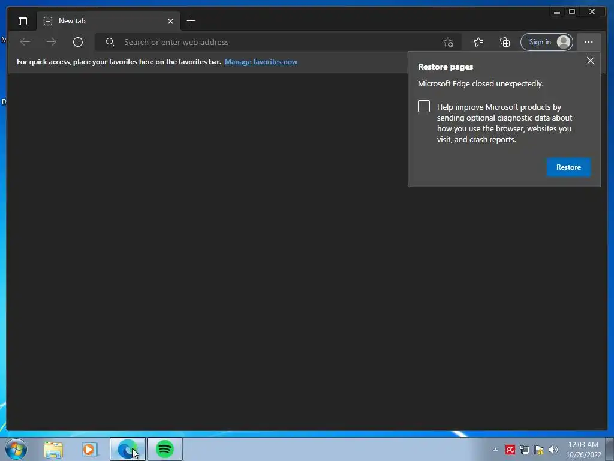The image size is (614, 461).
Task: Open the Collections icon
Action: coord(505,42)
